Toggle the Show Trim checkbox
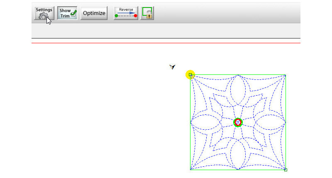332x178 pixels. 67,13
